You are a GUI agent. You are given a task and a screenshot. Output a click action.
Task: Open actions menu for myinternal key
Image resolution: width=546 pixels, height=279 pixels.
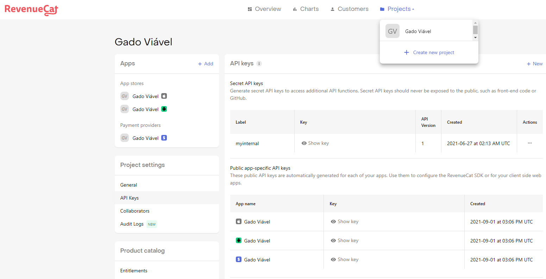pos(529,143)
